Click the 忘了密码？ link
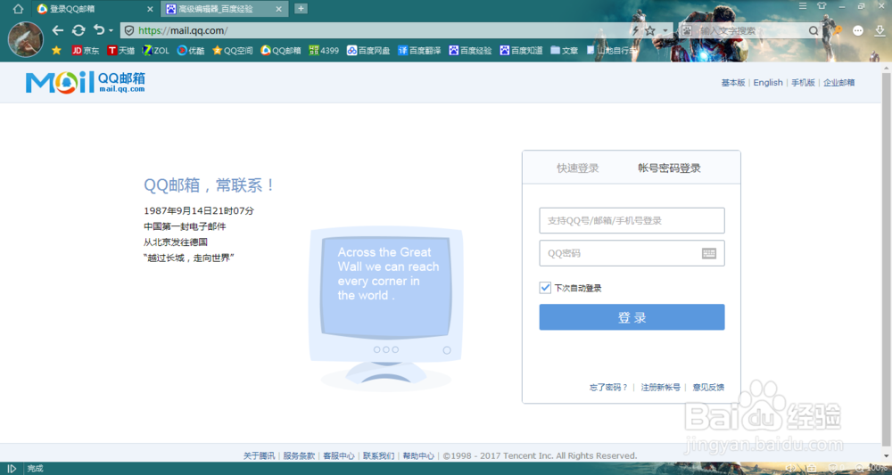The height and width of the screenshot is (475, 892). coord(608,388)
